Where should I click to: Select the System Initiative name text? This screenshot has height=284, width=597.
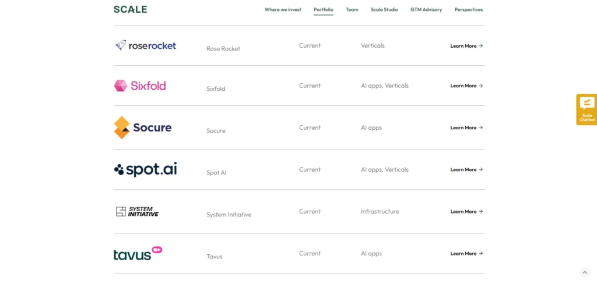point(229,215)
